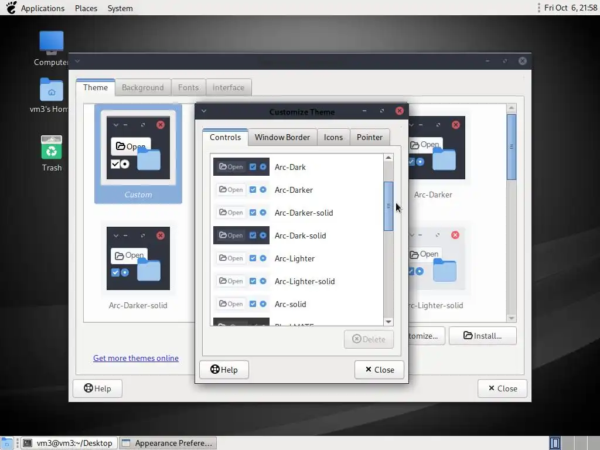
Task: Open the Places menu
Action: [x=86, y=8]
